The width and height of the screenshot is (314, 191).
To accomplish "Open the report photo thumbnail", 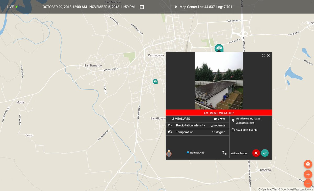I will (x=219, y=81).
